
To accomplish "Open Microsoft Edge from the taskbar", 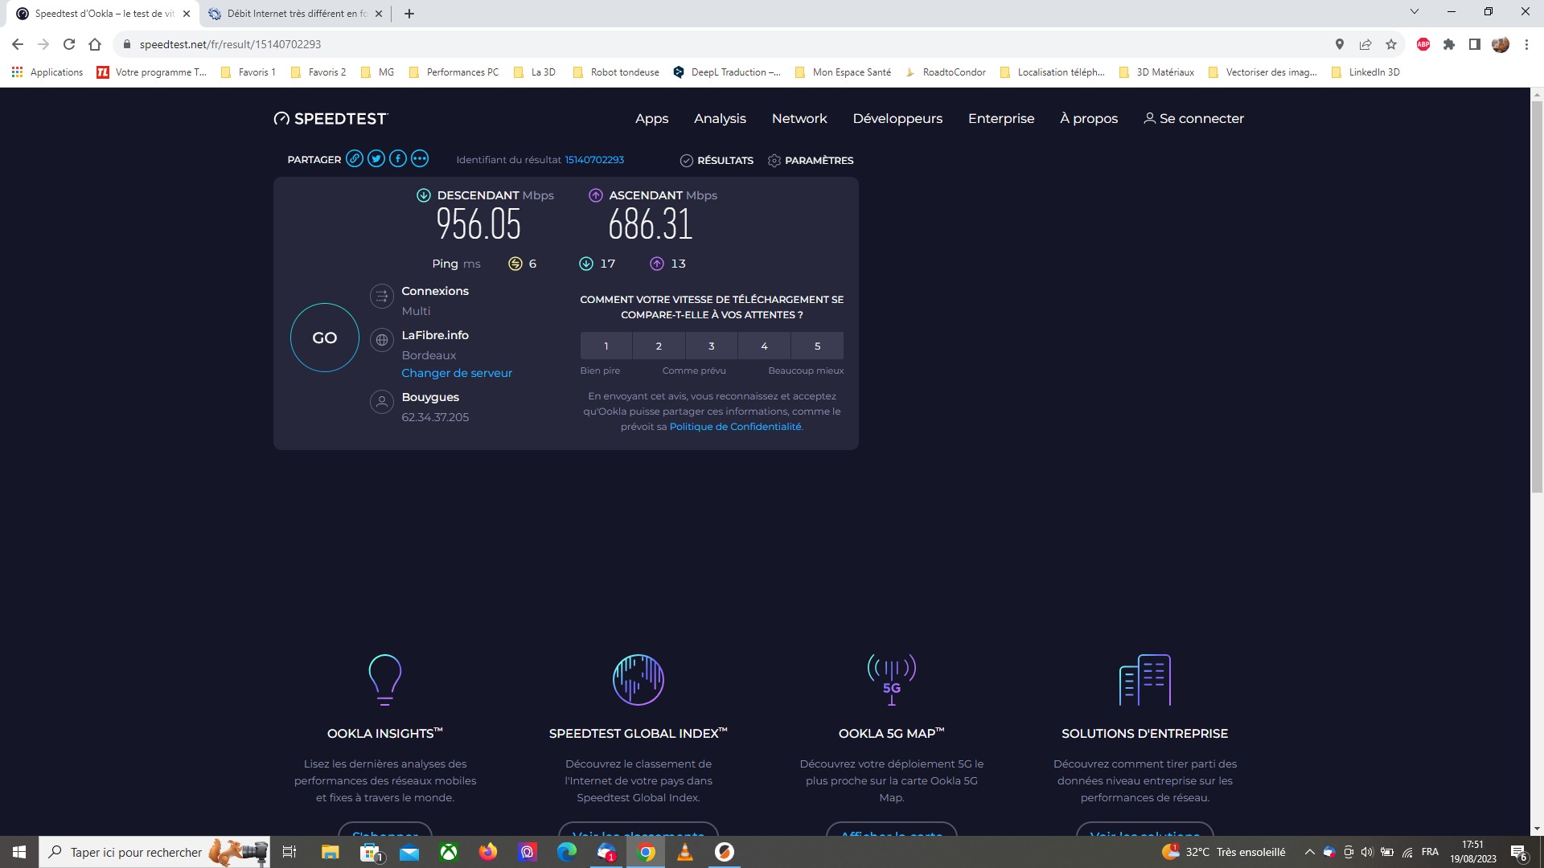I will point(567,852).
